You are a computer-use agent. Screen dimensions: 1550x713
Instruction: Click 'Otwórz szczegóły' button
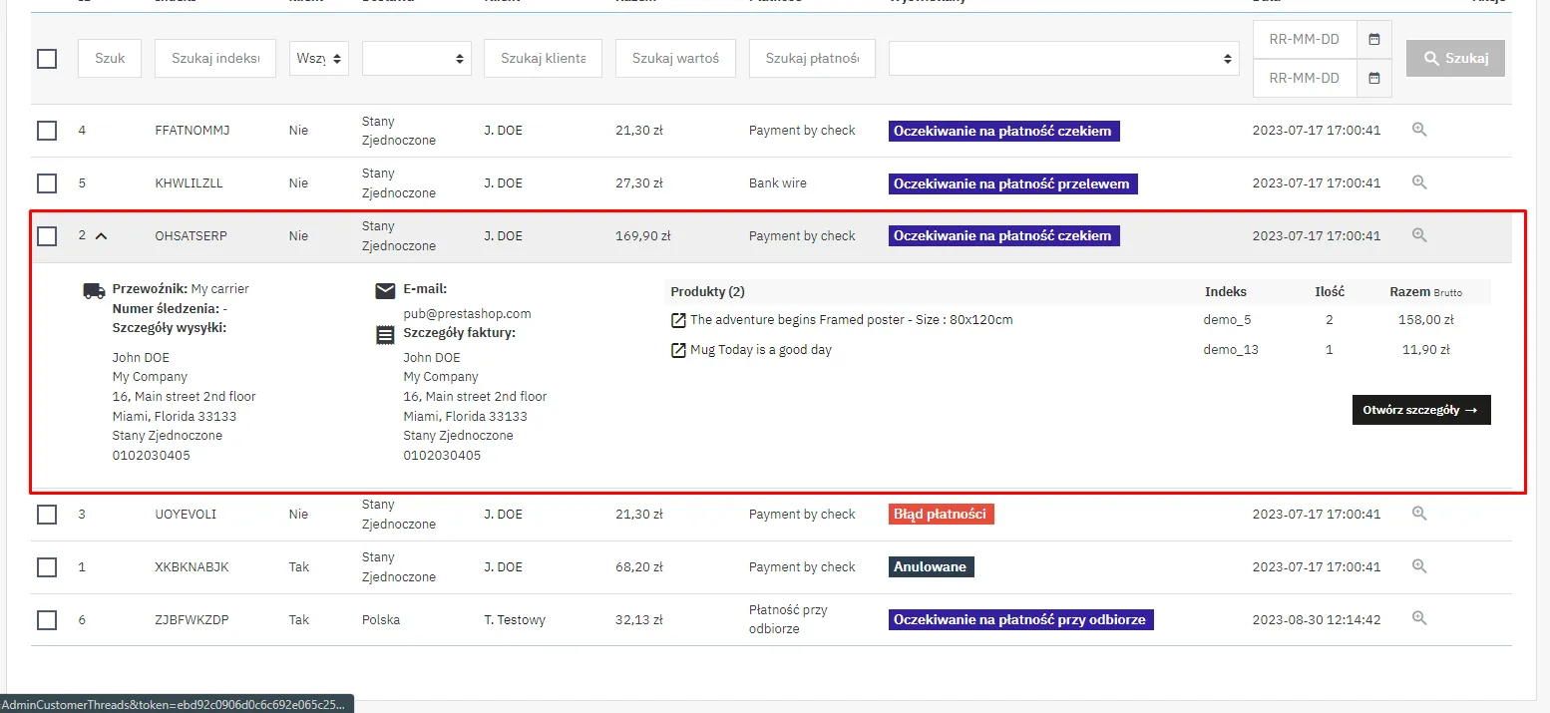(x=1420, y=410)
